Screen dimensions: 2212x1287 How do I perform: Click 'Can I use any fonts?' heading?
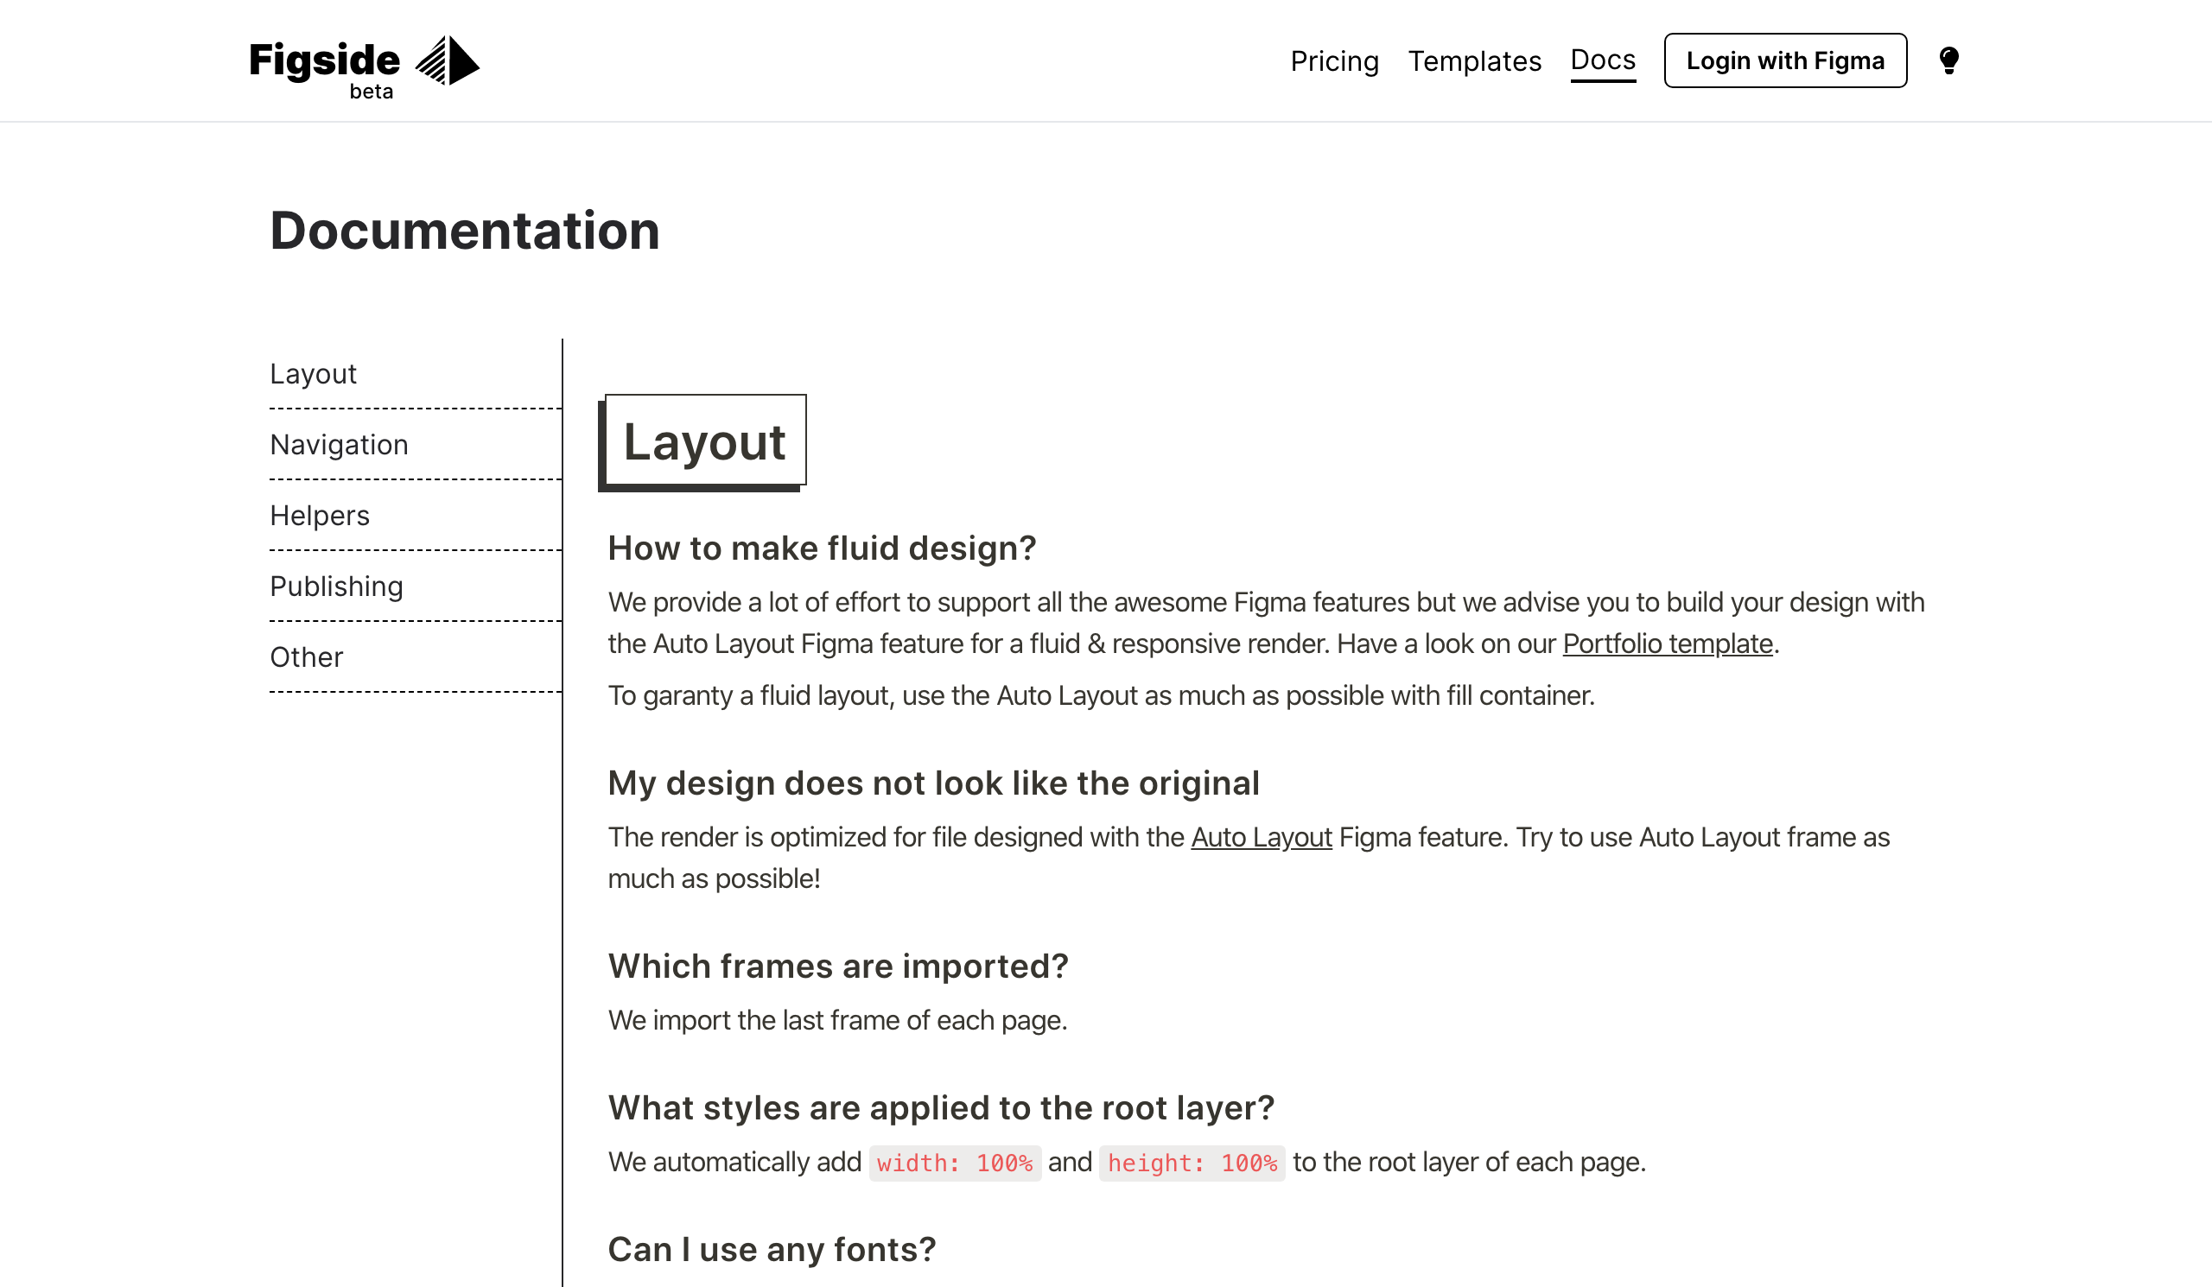click(x=772, y=1250)
